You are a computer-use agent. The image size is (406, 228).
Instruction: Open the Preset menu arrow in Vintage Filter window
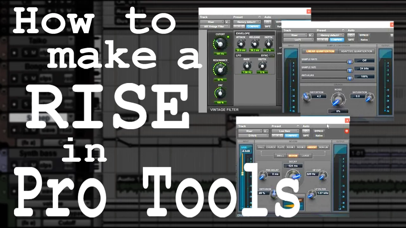tap(259, 17)
